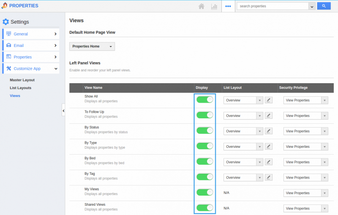Edit list layout for By Type row
Screen dimensions: 338x215
coord(269,147)
